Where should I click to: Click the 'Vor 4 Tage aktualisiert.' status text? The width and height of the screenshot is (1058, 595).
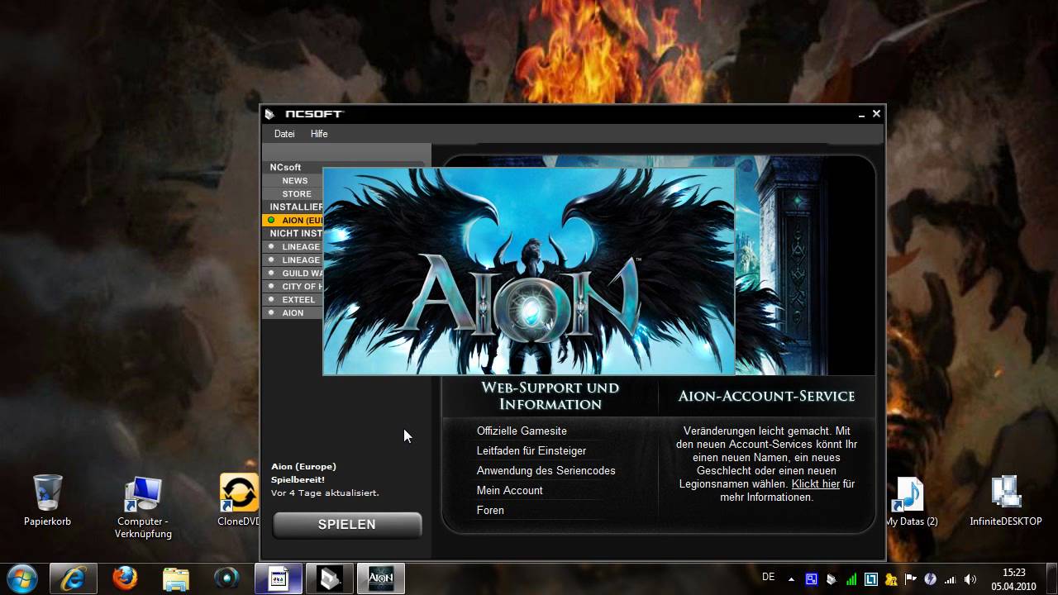tap(325, 493)
